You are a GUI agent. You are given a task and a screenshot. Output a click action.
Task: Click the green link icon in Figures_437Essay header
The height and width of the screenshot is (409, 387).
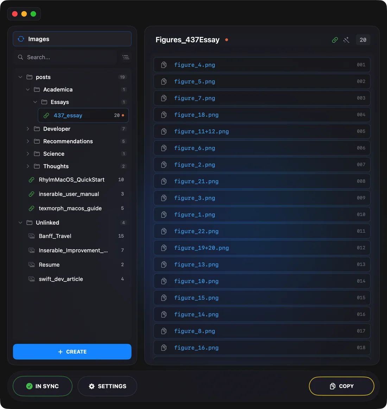[335, 40]
